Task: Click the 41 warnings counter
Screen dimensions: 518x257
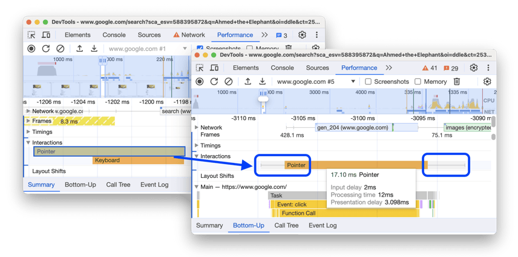Action: coord(429,68)
